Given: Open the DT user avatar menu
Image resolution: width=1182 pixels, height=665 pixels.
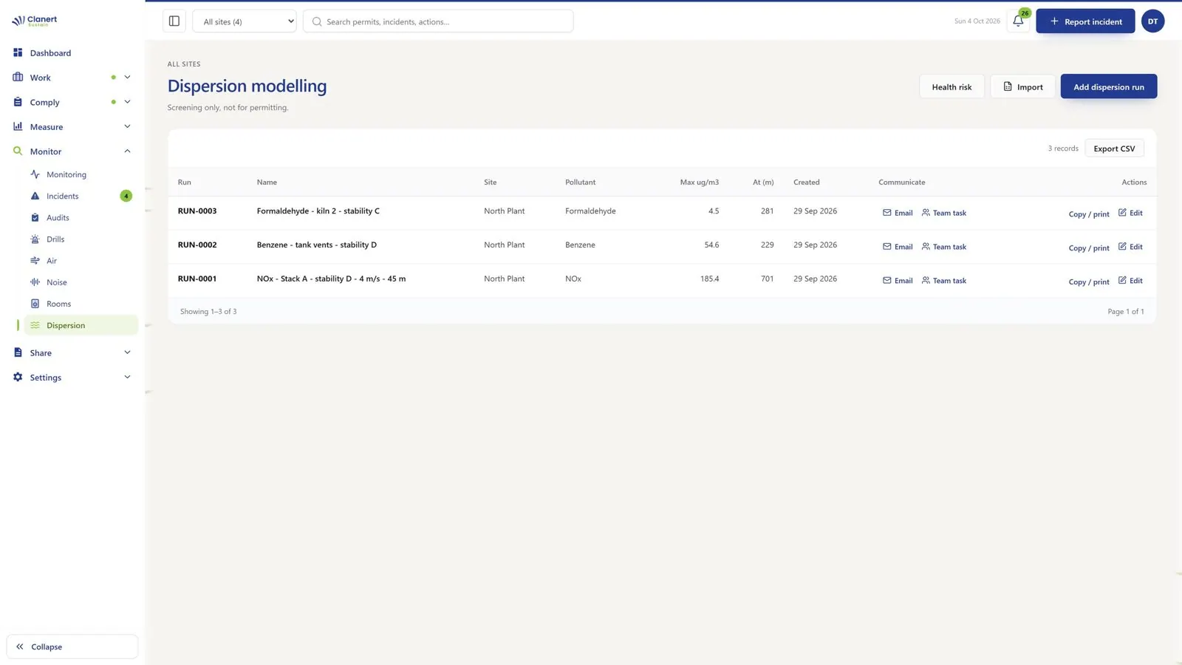Looking at the screenshot, I should point(1152,21).
